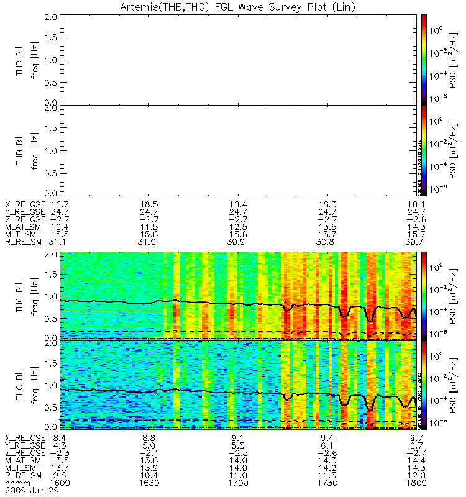Click the R_RE_SM value '30.9'

(x=236, y=242)
